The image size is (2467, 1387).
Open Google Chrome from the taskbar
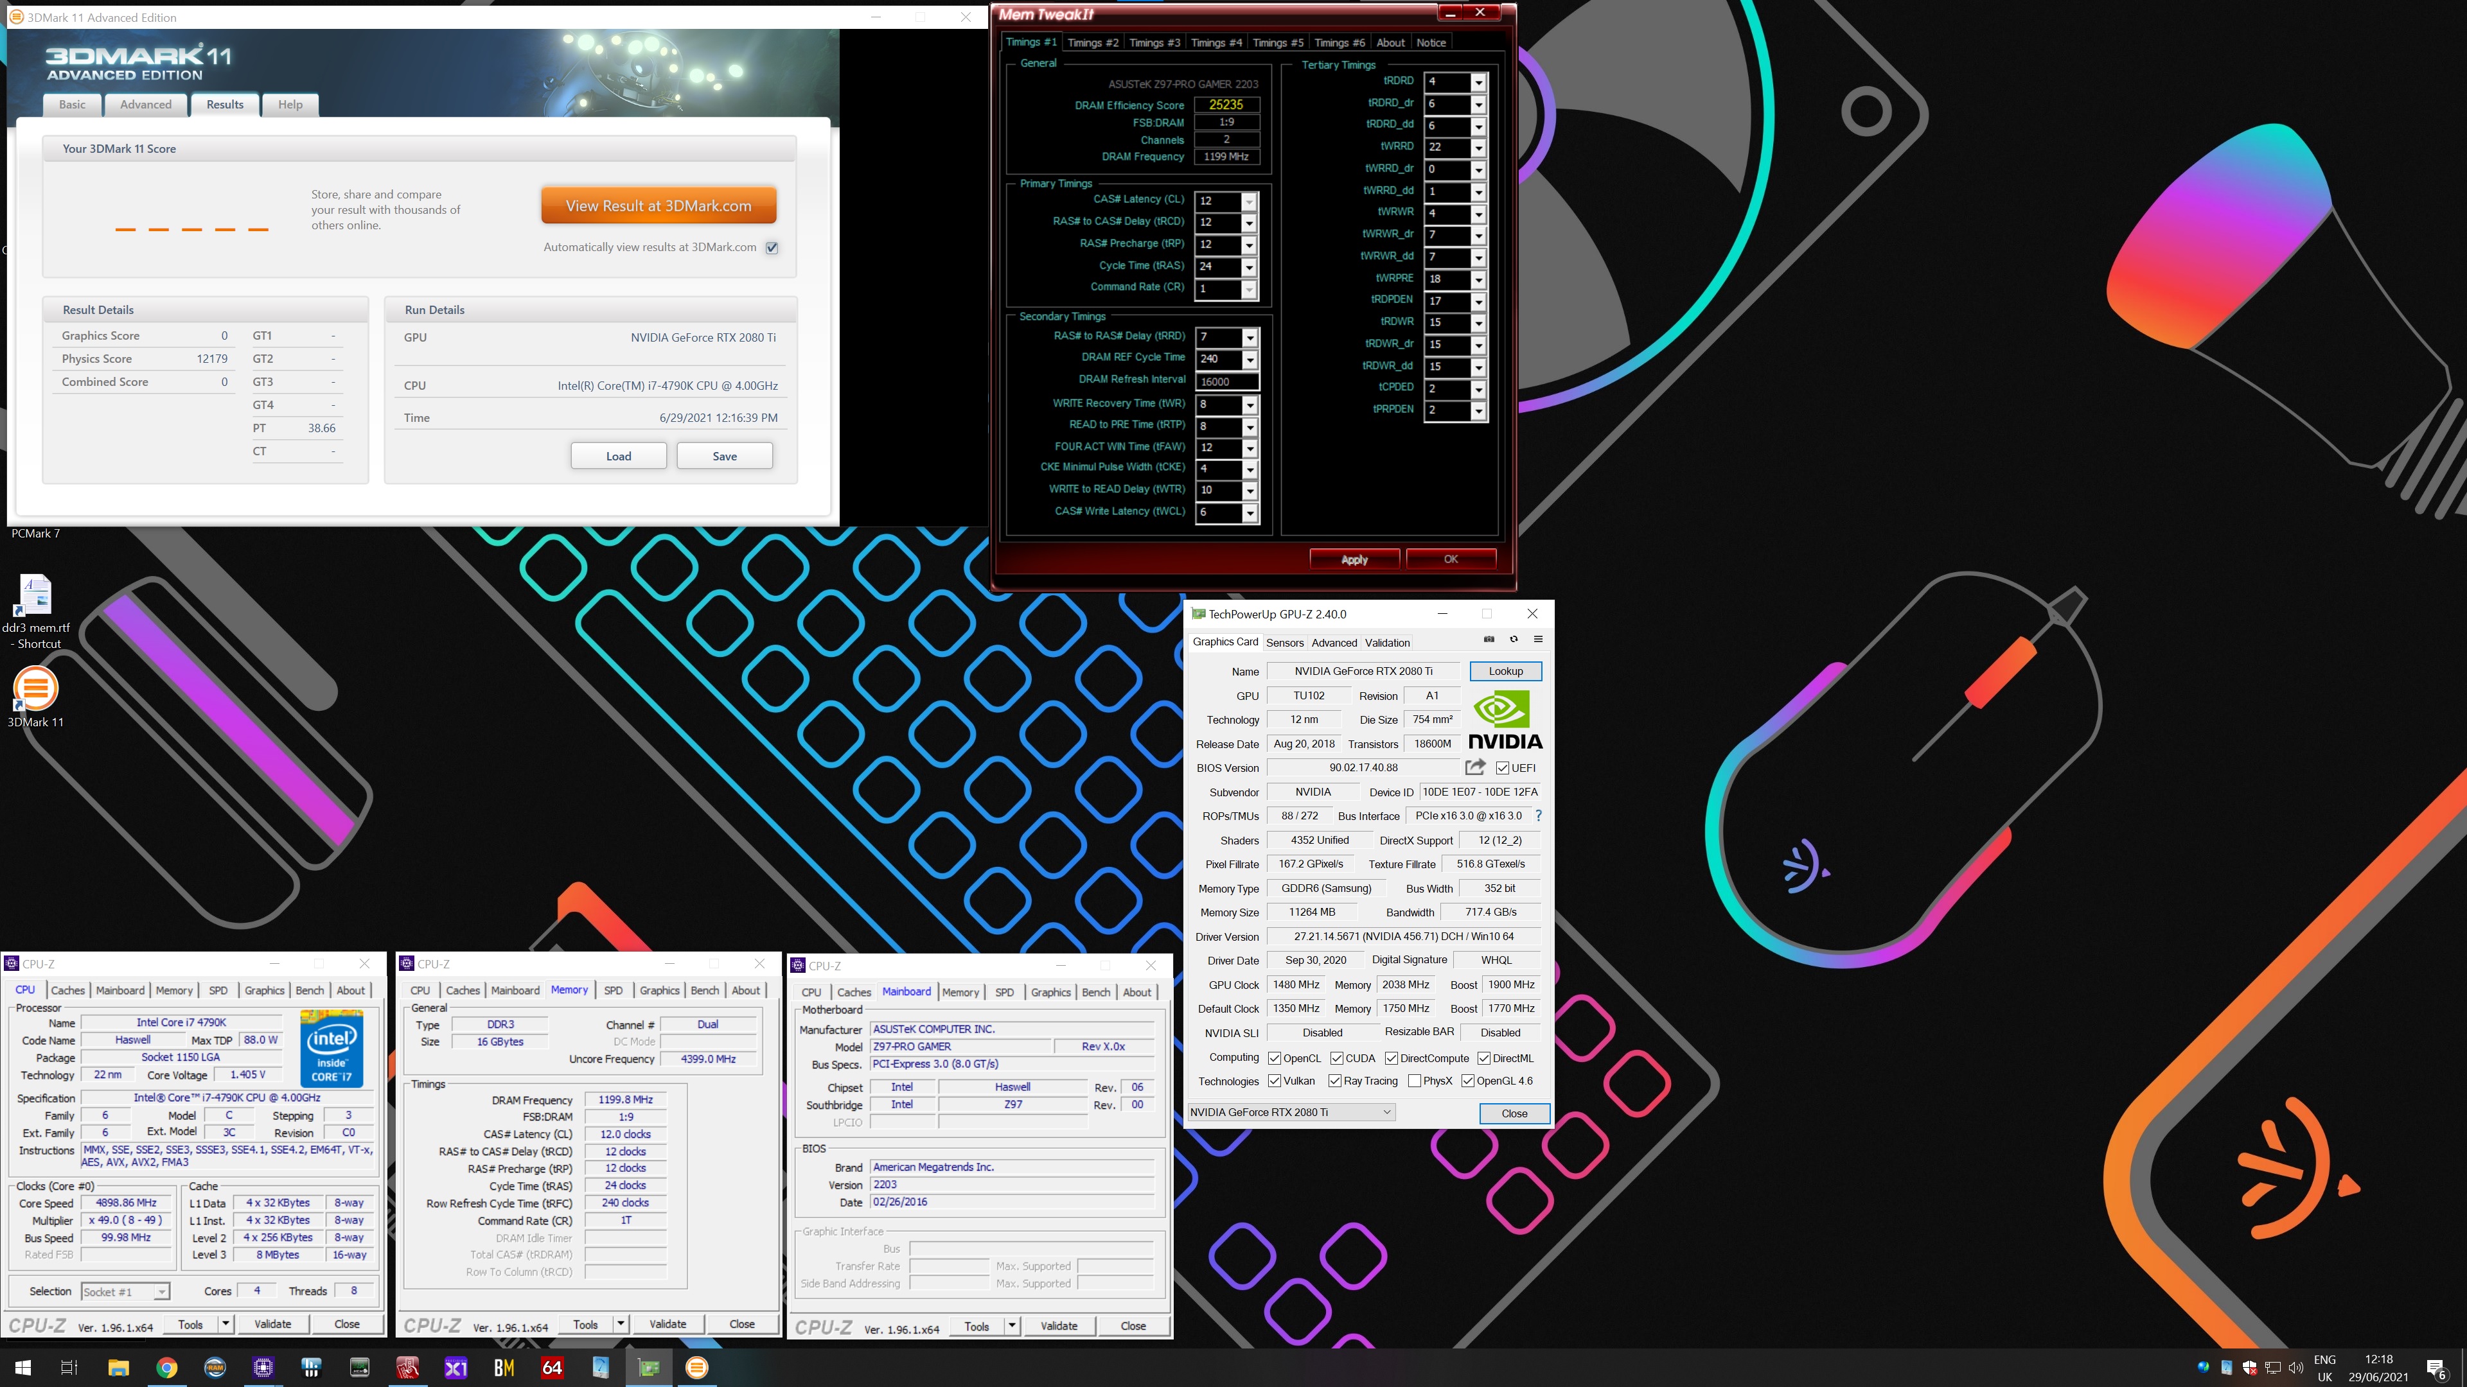(x=166, y=1367)
